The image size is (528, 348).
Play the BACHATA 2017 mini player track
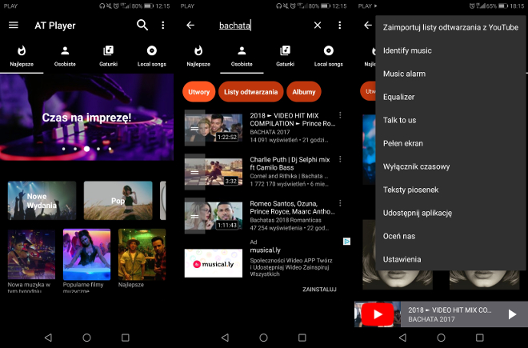click(512, 314)
